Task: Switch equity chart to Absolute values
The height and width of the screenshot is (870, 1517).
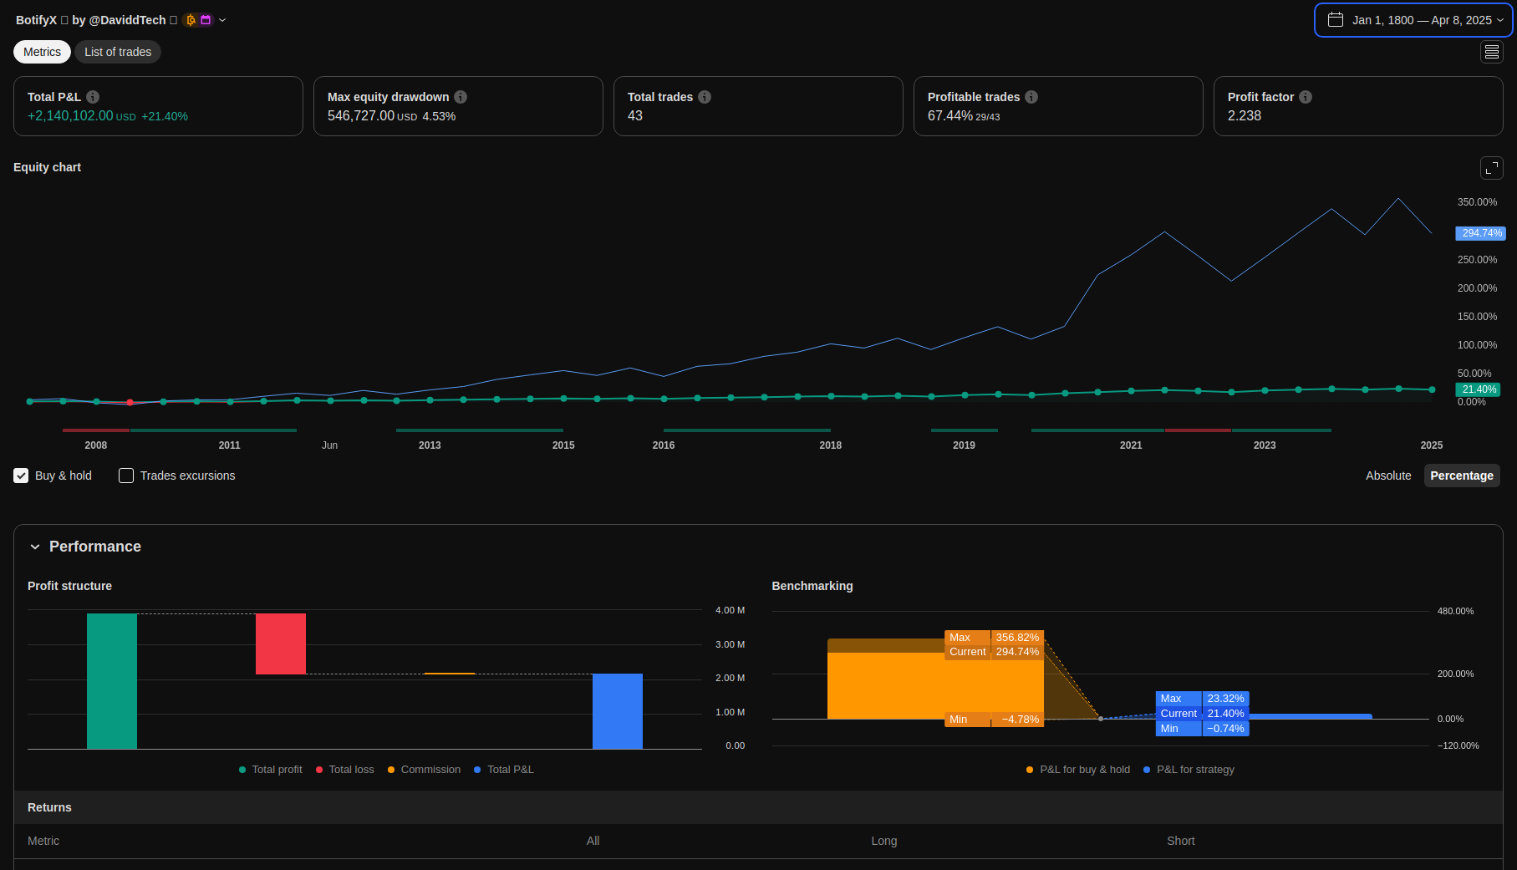Action: pos(1387,476)
